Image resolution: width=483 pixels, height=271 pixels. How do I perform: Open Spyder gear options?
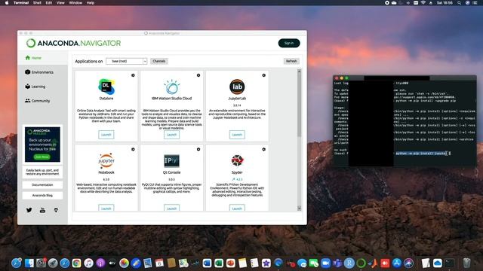[x=263, y=149]
